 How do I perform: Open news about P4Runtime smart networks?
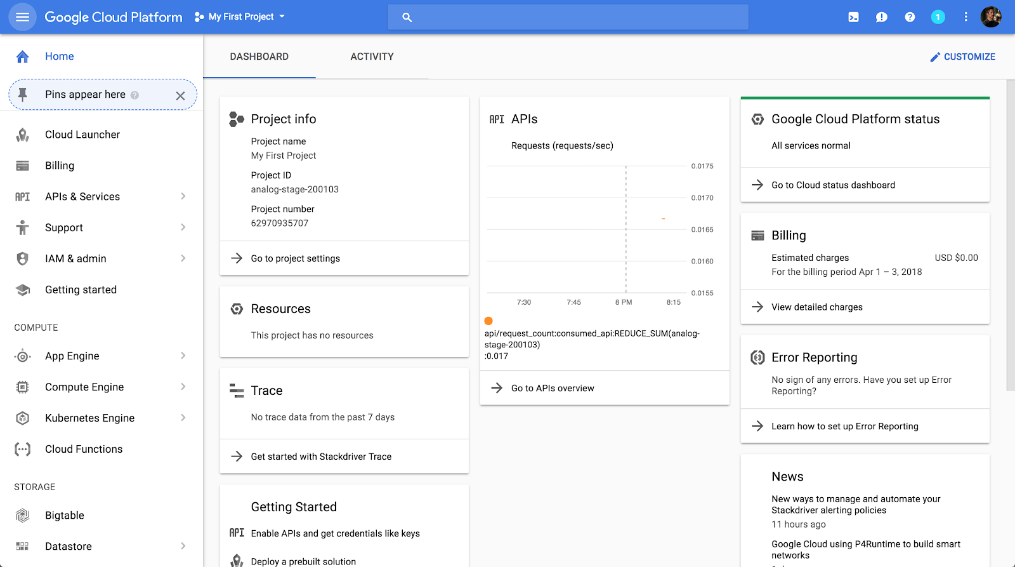(866, 550)
